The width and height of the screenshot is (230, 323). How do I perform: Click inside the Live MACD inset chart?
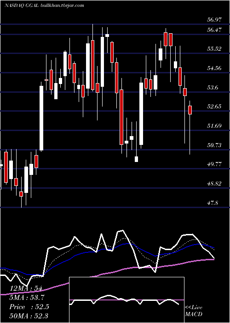pos(126,300)
